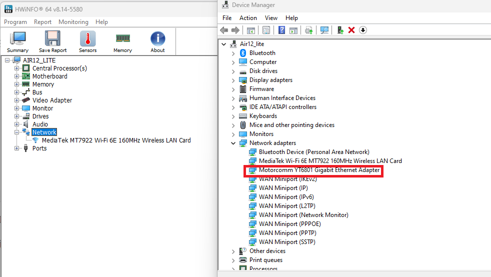The width and height of the screenshot is (491, 277).
Task: Expand the Ports node in HWiNFO
Action: 16,148
